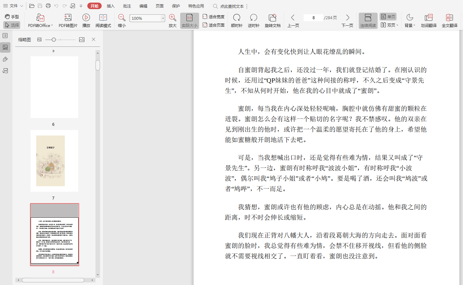The width and height of the screenshot is (463, 285).
Task: Toggle 实际大小 actual size view
Action: tap(190, 21)
